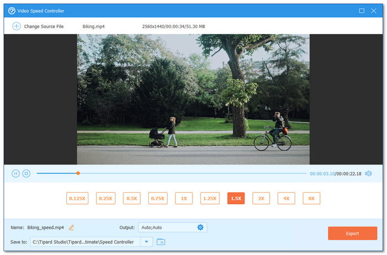Image resolution: width=387 pixels, height=255 pixels.
Task: Click the Biking.mp4 file name
Action: point(93,26)
